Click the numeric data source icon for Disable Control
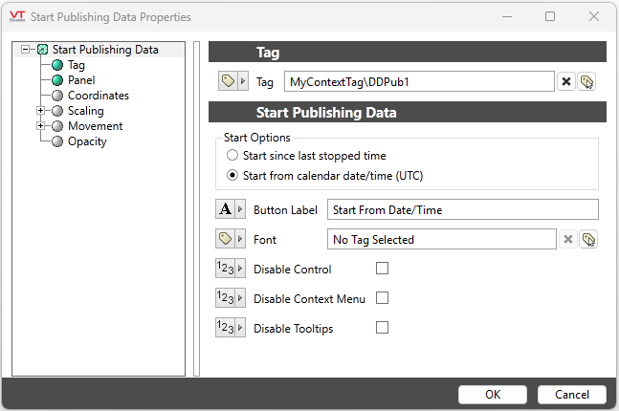The width and height of the screenshot is (619, 411). tap(226, 270)
